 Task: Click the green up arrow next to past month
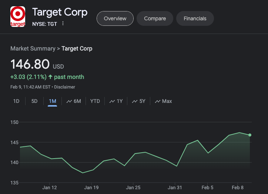(51, 77)
